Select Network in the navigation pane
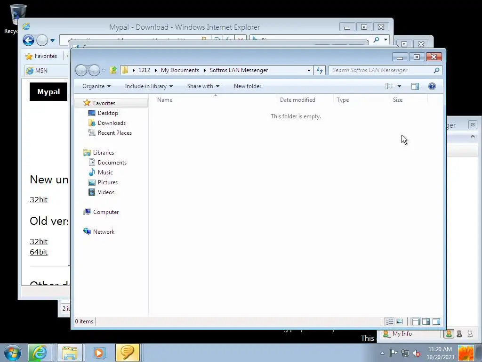Image resolution: width=482 pixels, height=362 pixels. pos(104,232)
